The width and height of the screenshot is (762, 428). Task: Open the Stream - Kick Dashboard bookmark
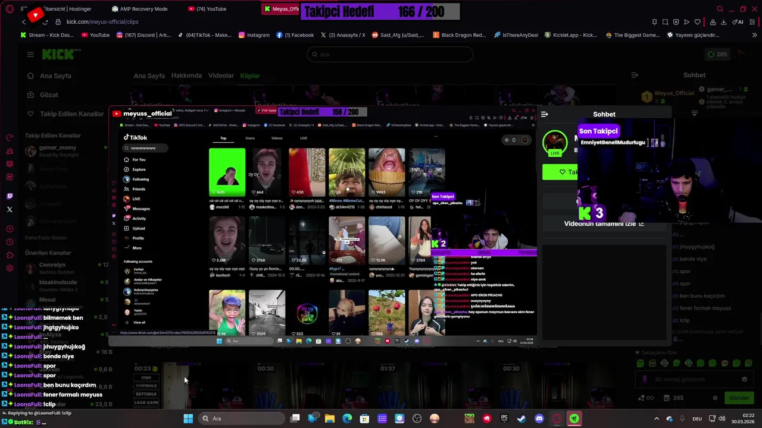click(47, 35)
